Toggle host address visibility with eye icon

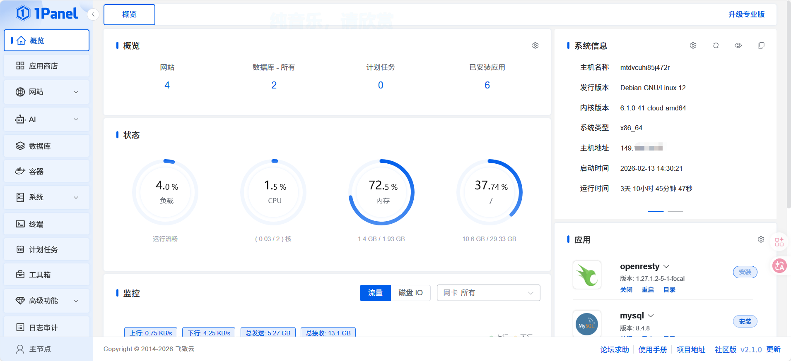tap(738, 45)
